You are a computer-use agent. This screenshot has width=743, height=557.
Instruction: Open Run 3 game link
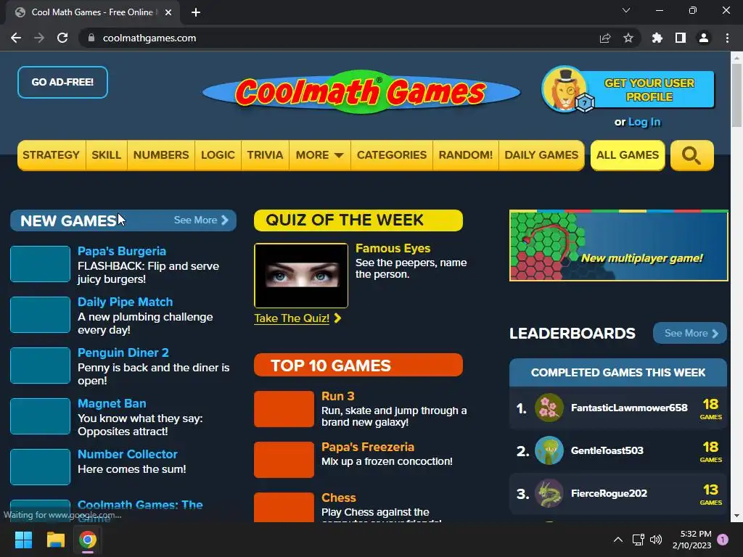coord(338,396)
